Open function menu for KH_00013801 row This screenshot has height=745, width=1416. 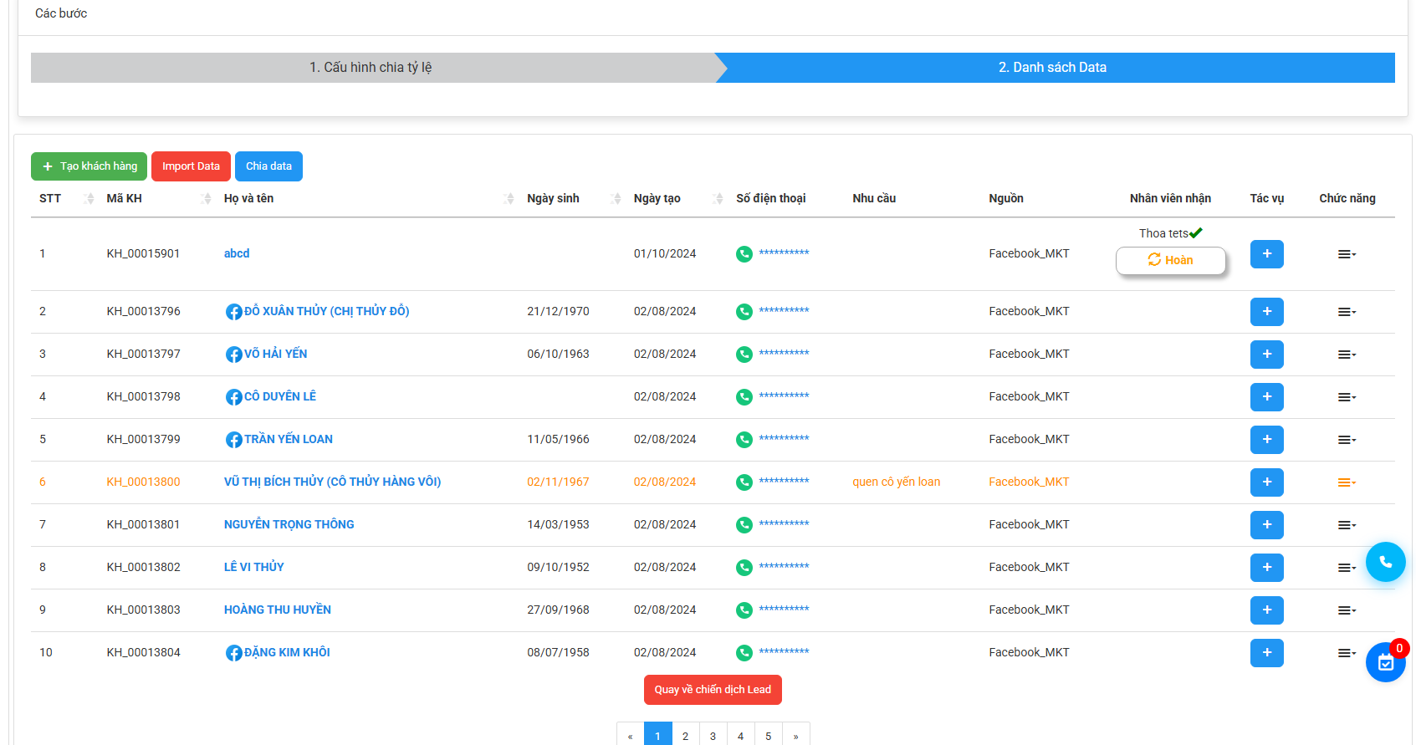click(1347, 525)
